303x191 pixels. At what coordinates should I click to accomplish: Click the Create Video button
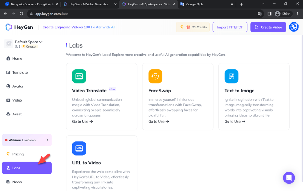pos(268,27)
